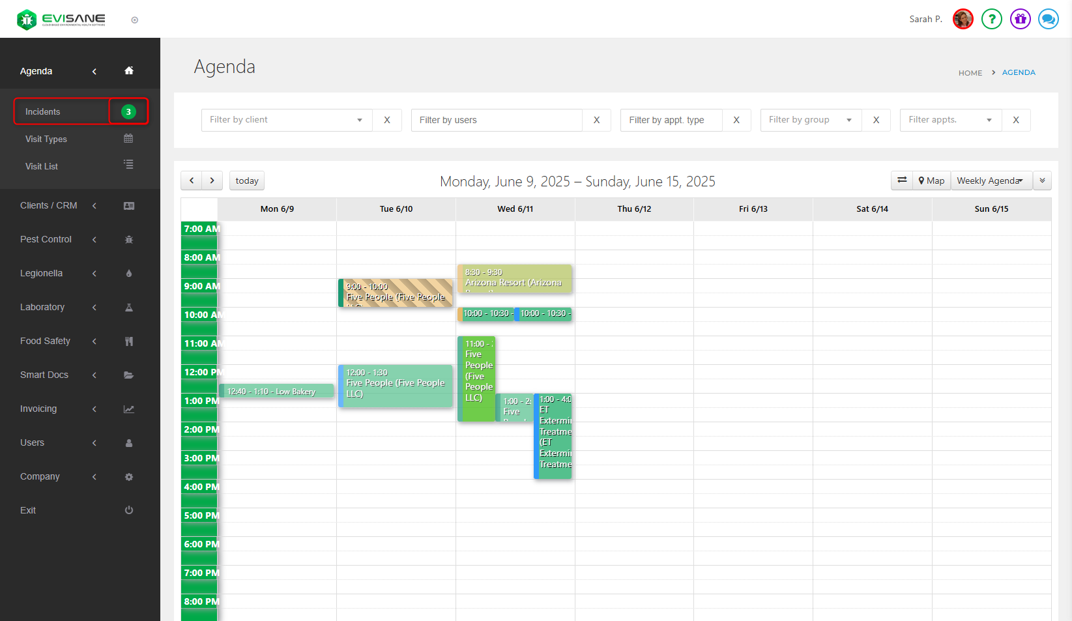This screenshot has width=1072, height=621.
Task: Clear the Filter by users field
Action: pyautogui.click(x=596, y=120)
